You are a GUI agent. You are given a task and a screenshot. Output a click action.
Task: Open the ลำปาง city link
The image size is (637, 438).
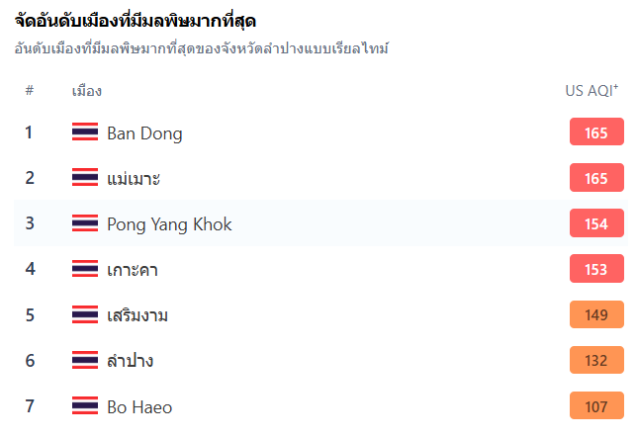(130, 361)
